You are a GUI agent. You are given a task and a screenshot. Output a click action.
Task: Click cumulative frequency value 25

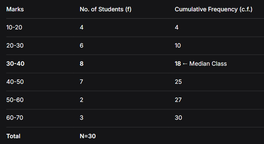coord(178,82)
